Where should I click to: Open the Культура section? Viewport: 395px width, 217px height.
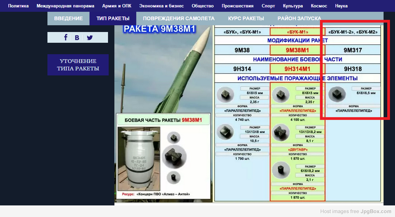click(x=293, y=6)
